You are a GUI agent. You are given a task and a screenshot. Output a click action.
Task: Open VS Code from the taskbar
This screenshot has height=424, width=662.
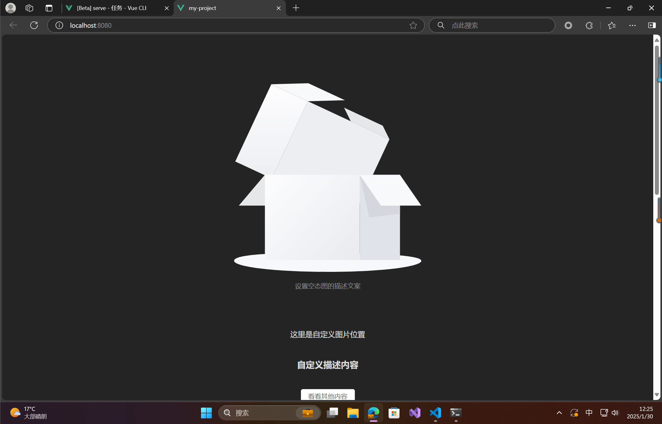point(435,413)
